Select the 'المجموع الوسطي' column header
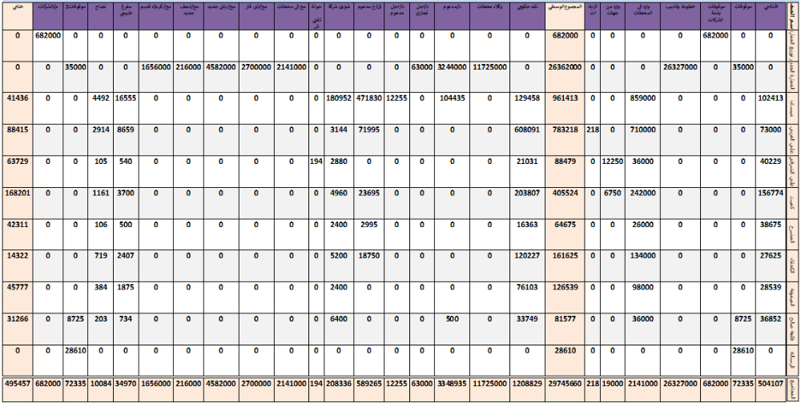The image size is (801, 403). coord(565,15)
